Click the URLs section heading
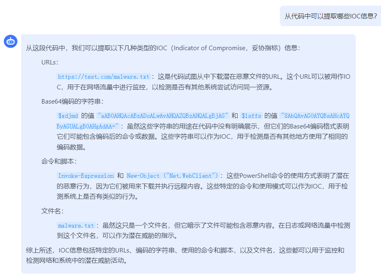This screenshot has height=279, width=381. click(50, 62)
